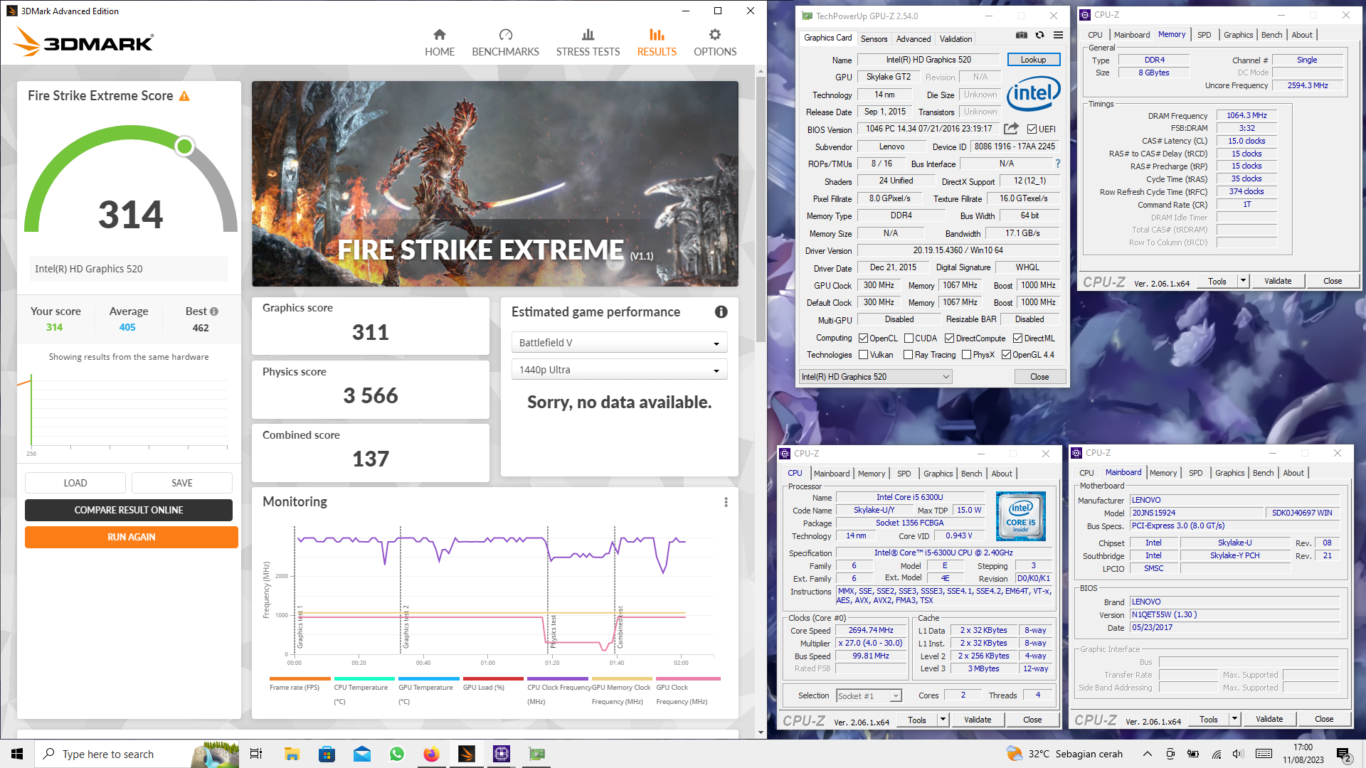
Task: Toggle Ray Tracing checkbox in GPU-Z
Action: pyautogui.click(x=908, y=355)
